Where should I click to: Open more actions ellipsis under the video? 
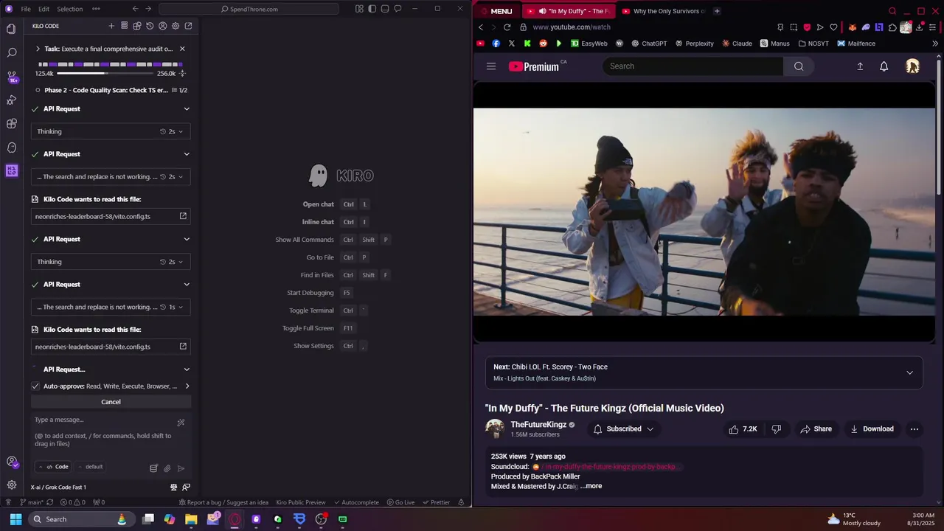coord(914,429)
